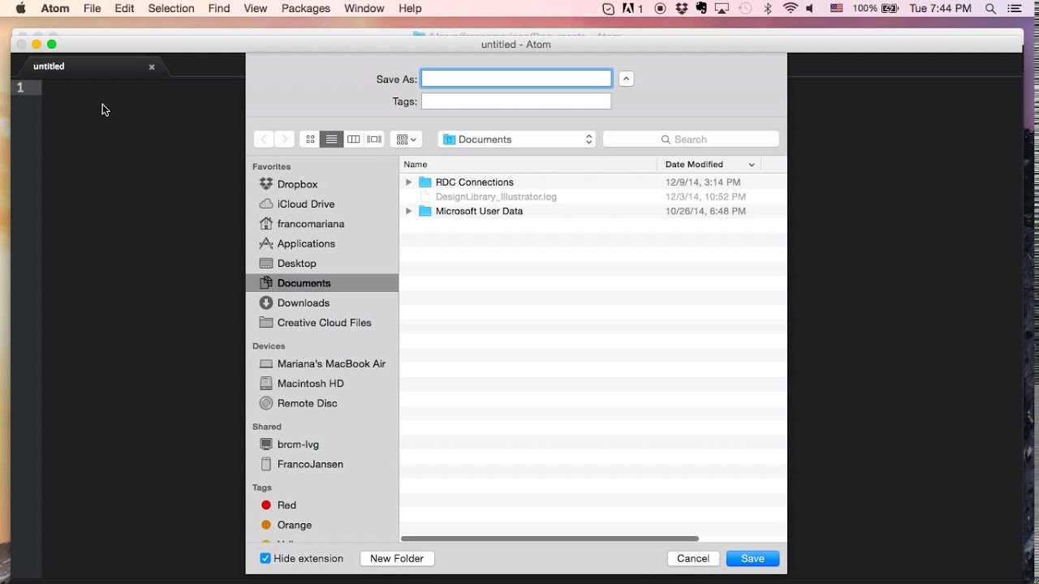The image size is (1039, 584).
Task: Open item arrangement dropdown
Action: pyautogui.click(x=406, y=140)
